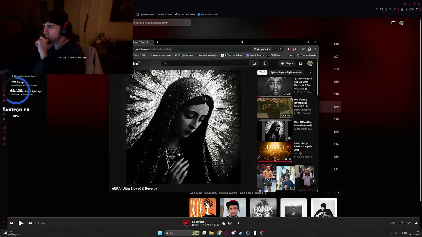Open the Opera AI assistant button
The image size is (422, 237).
point(412,9)
